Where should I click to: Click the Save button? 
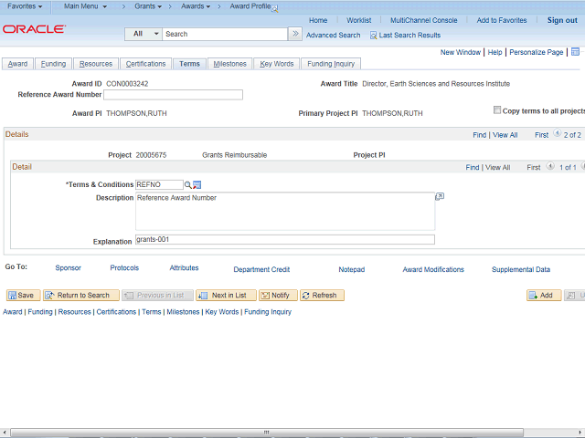23,296
